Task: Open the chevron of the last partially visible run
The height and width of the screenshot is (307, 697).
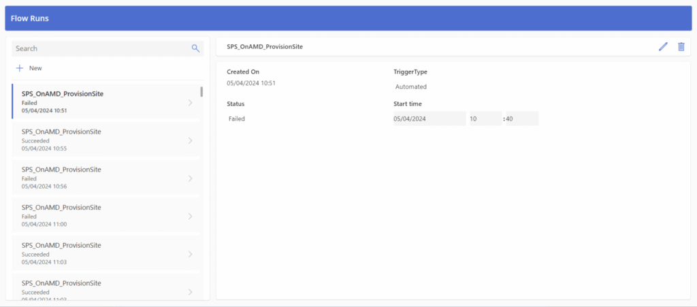Action: (x=191, y=292)
